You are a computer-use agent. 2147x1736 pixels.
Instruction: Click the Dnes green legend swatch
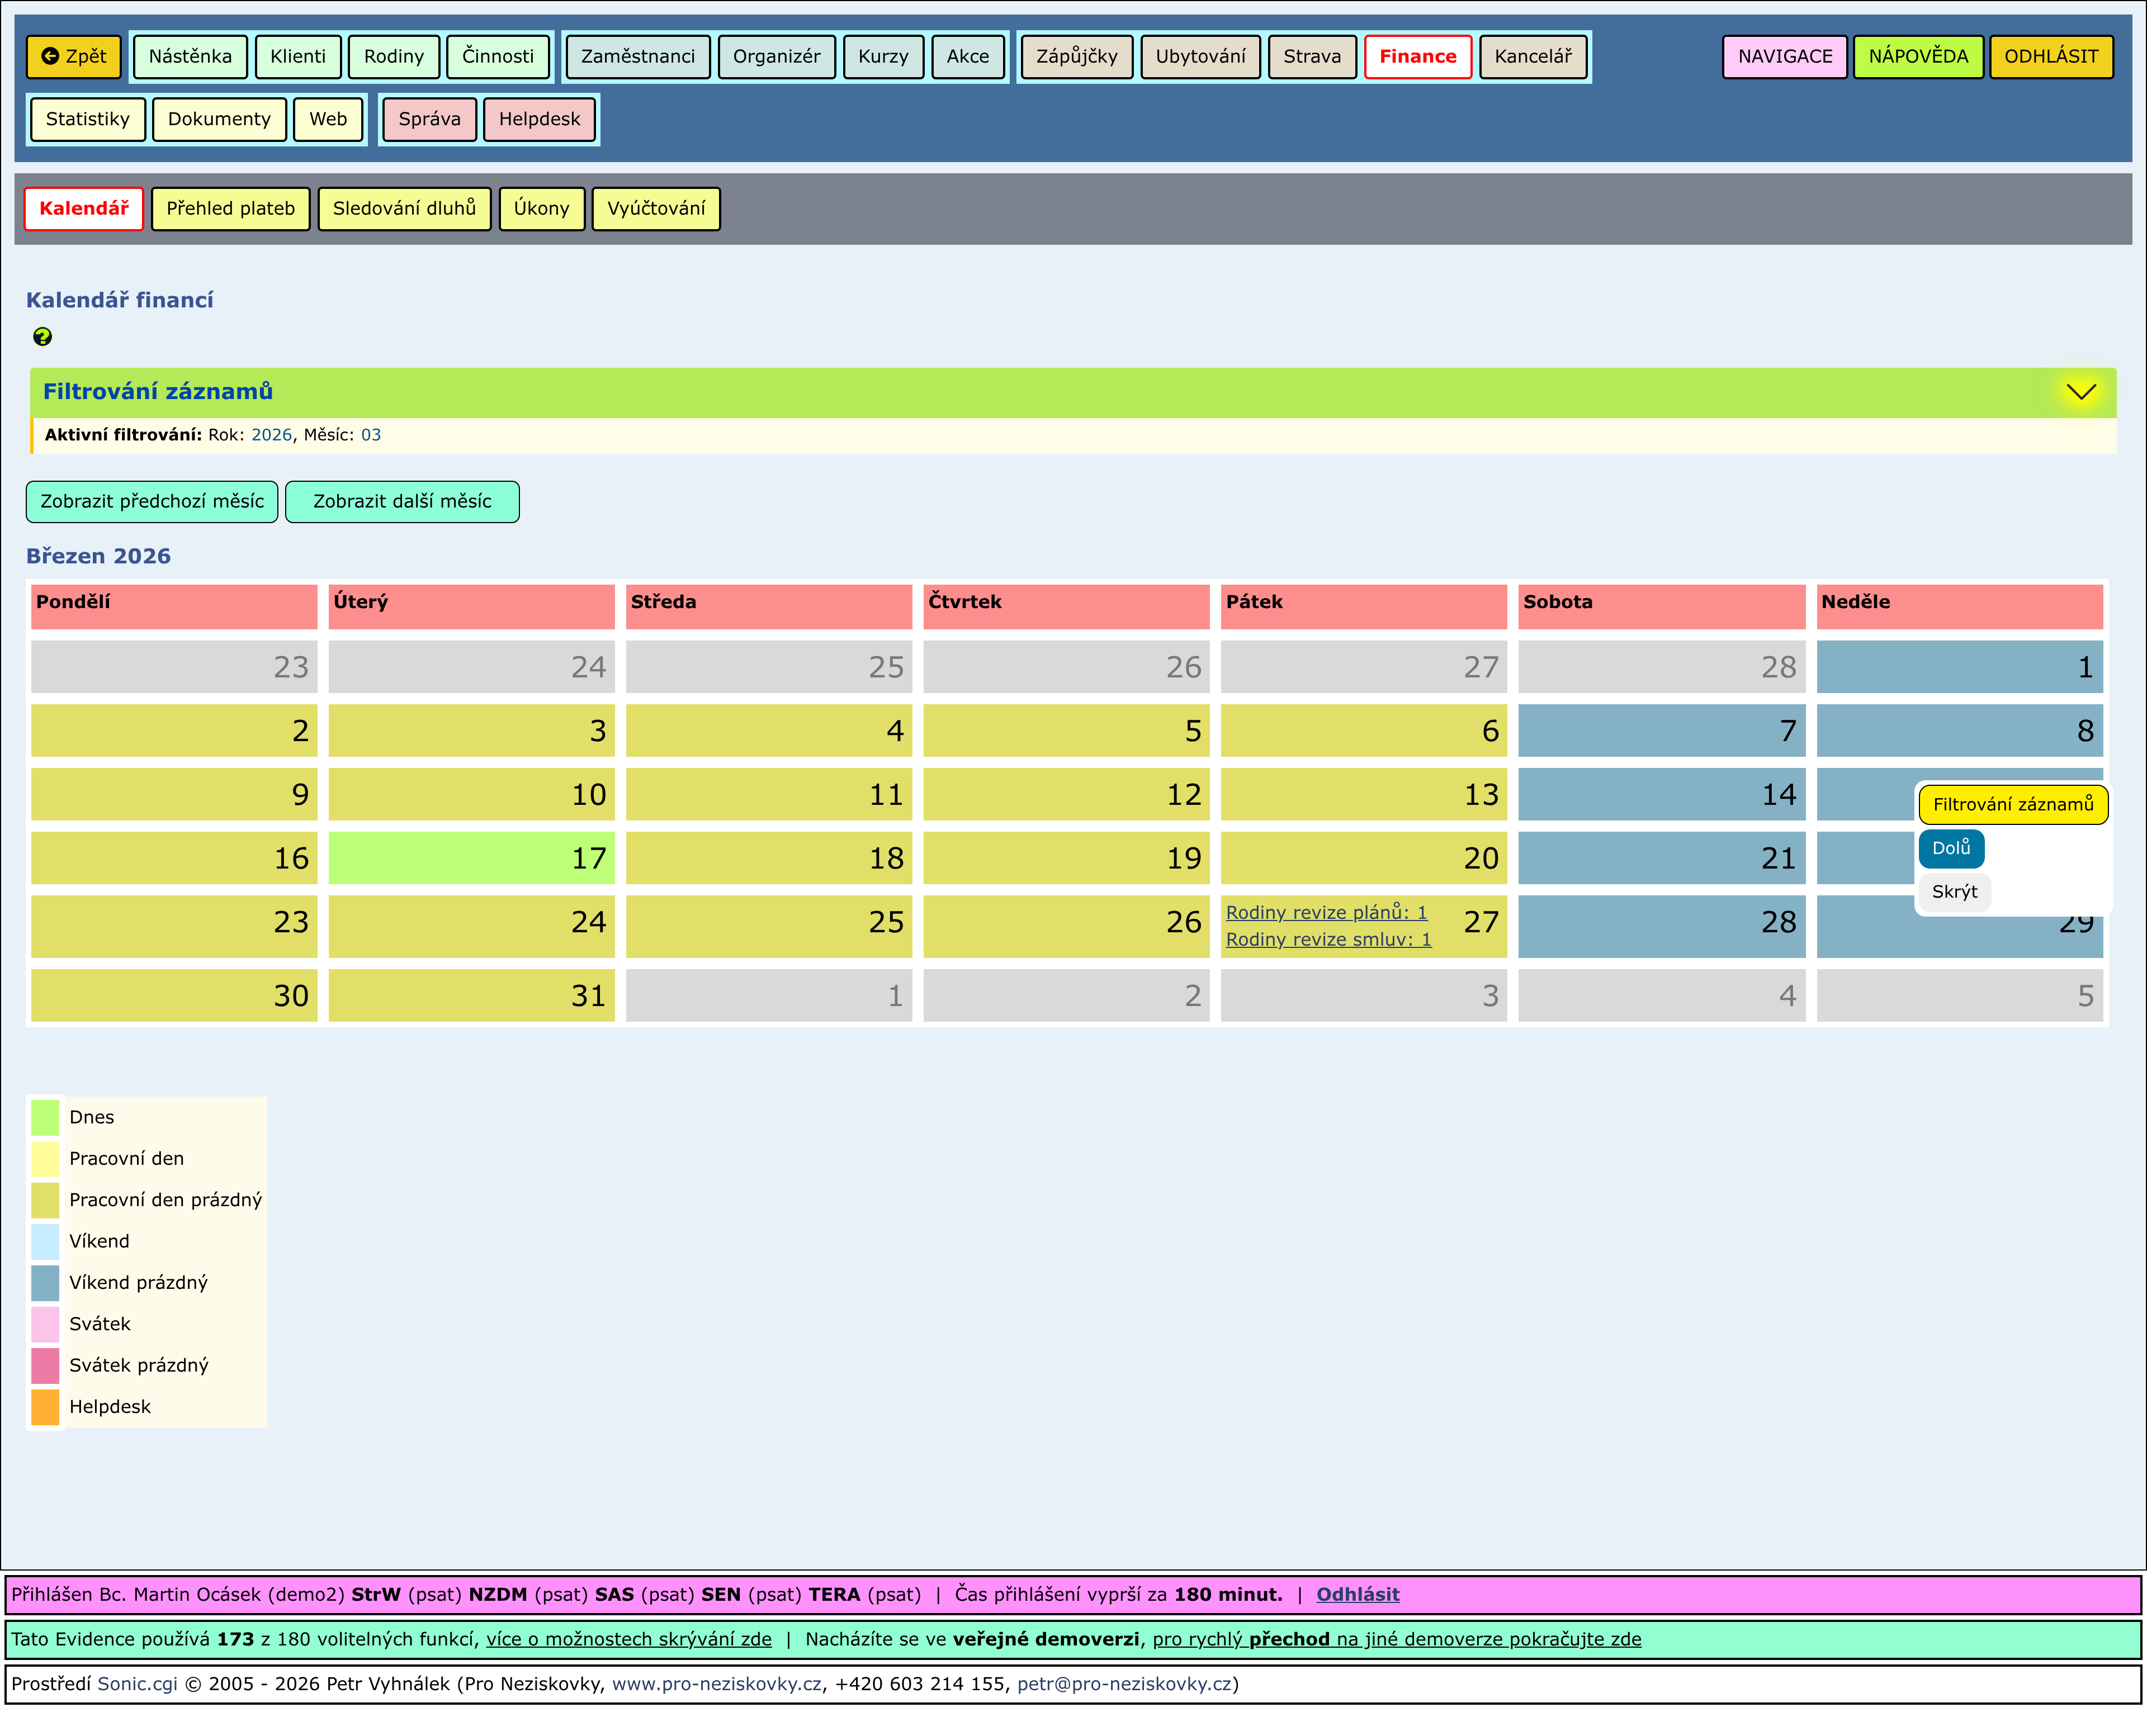(x=45, y=1118)
